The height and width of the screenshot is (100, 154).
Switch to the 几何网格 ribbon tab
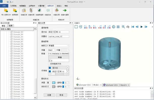[13, 6]
